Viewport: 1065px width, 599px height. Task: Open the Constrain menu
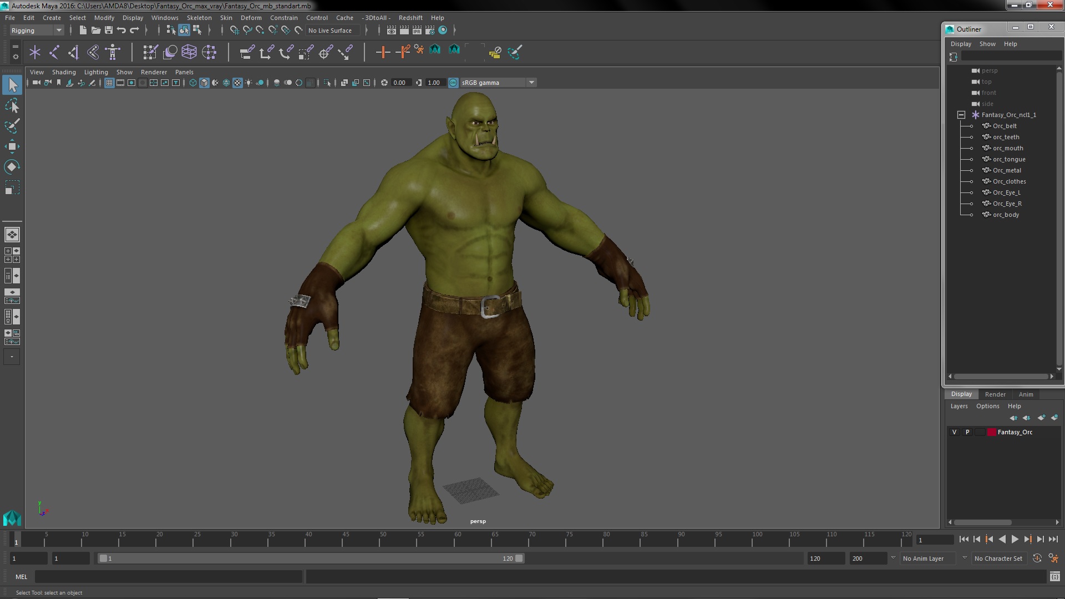point(284,18)
